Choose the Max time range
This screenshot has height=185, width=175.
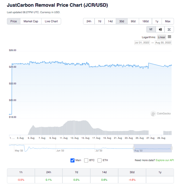(168, 21)
